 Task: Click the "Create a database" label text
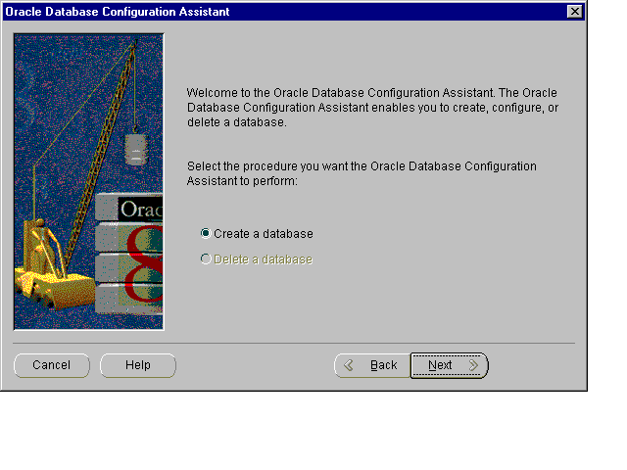point(263,234)
